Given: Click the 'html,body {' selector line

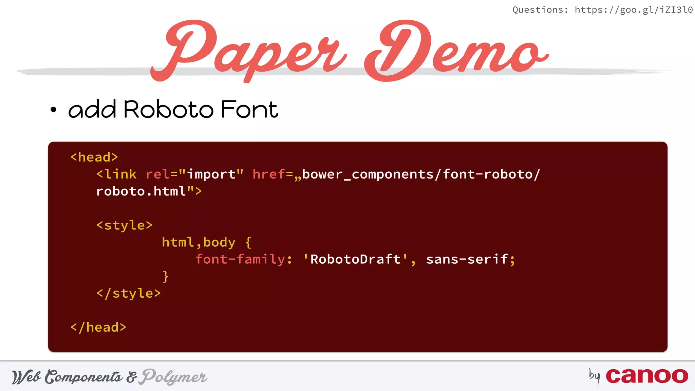Looking at the screenshot, I should pyautogui.click(x=207, y=242).
